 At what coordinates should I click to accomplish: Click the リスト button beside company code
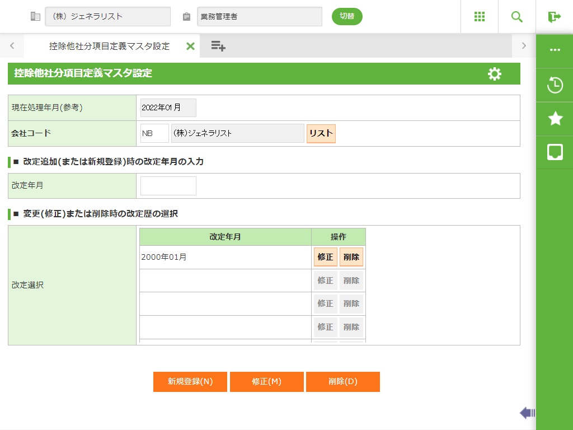[321, 134]
